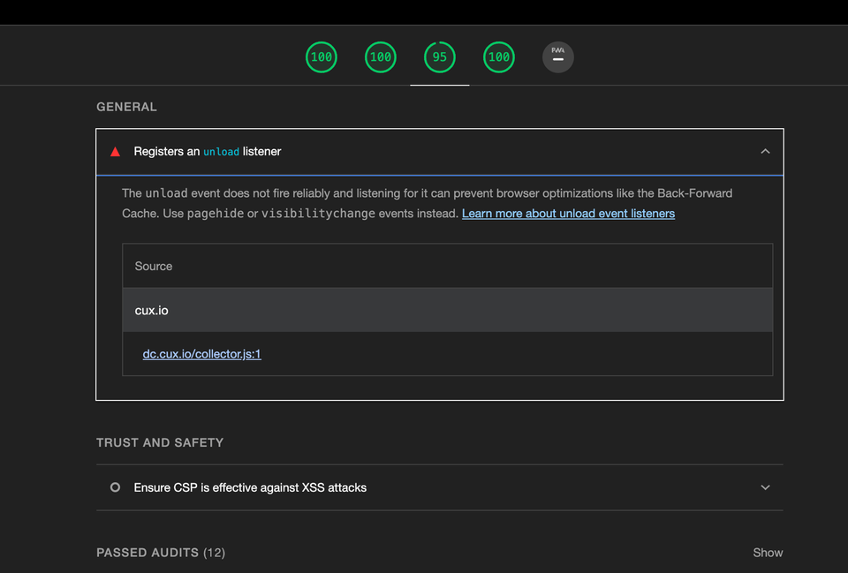This screenshot has height=573, width=848.
Task: Select the Performance score gauge
Action: click(322, 57)
